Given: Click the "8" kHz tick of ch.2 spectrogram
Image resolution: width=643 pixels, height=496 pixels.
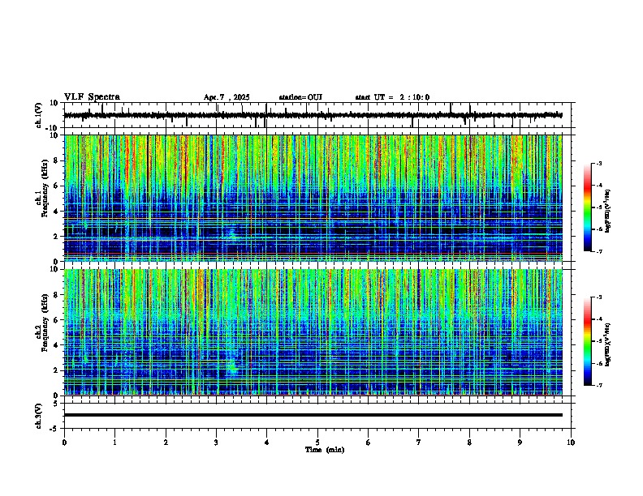Looking at the screenshot, I should (57, 295).
